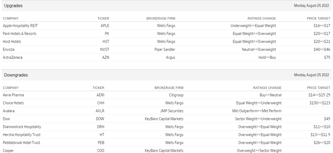Click BROKERAGE FIRM header in the Downgrades table
Screen dimensions: 333x153
point(169,88)
